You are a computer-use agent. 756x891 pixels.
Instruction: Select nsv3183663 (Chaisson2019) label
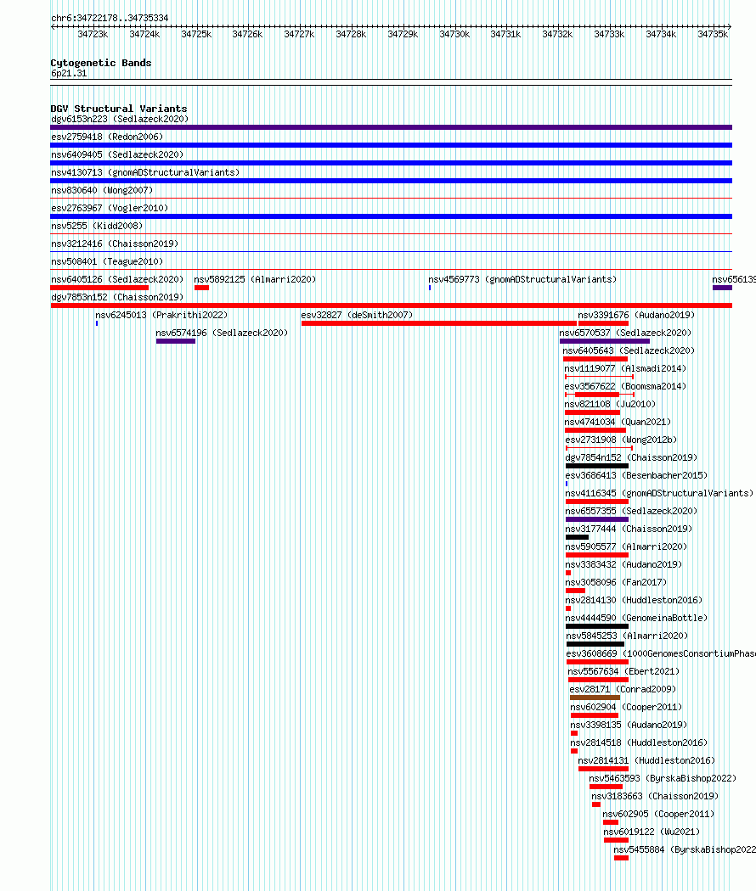655,796
